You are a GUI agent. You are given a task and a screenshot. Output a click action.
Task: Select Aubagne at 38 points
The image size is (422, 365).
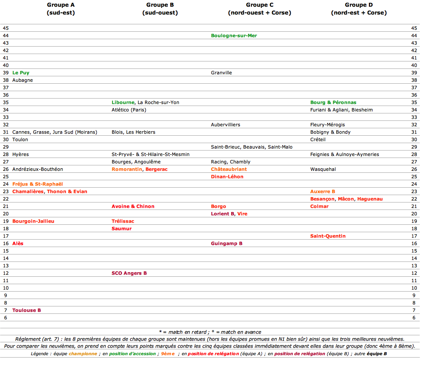tap(23, 80)
